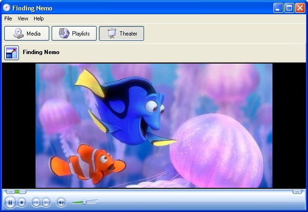
Task: Click the rewind button on the seek bar
Action: (x=10, y=192)
